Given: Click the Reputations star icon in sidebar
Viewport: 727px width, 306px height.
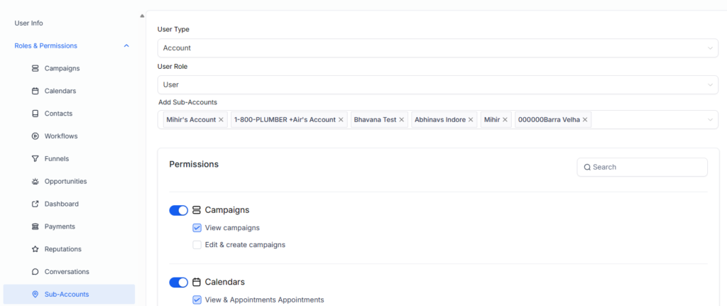Looking at the screenshot, I should pyautogui.click(x=35, y=249).
